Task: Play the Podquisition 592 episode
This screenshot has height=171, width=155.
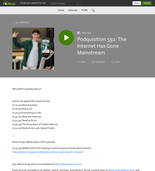Action: click(x=66, y=38)
